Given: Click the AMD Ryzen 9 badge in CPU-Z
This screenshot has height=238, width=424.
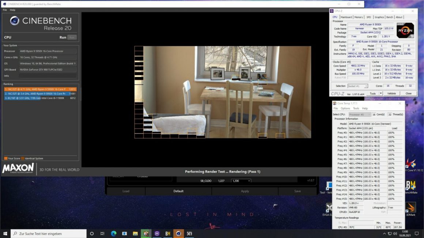Looking at the screenshot, I should 405,30.
